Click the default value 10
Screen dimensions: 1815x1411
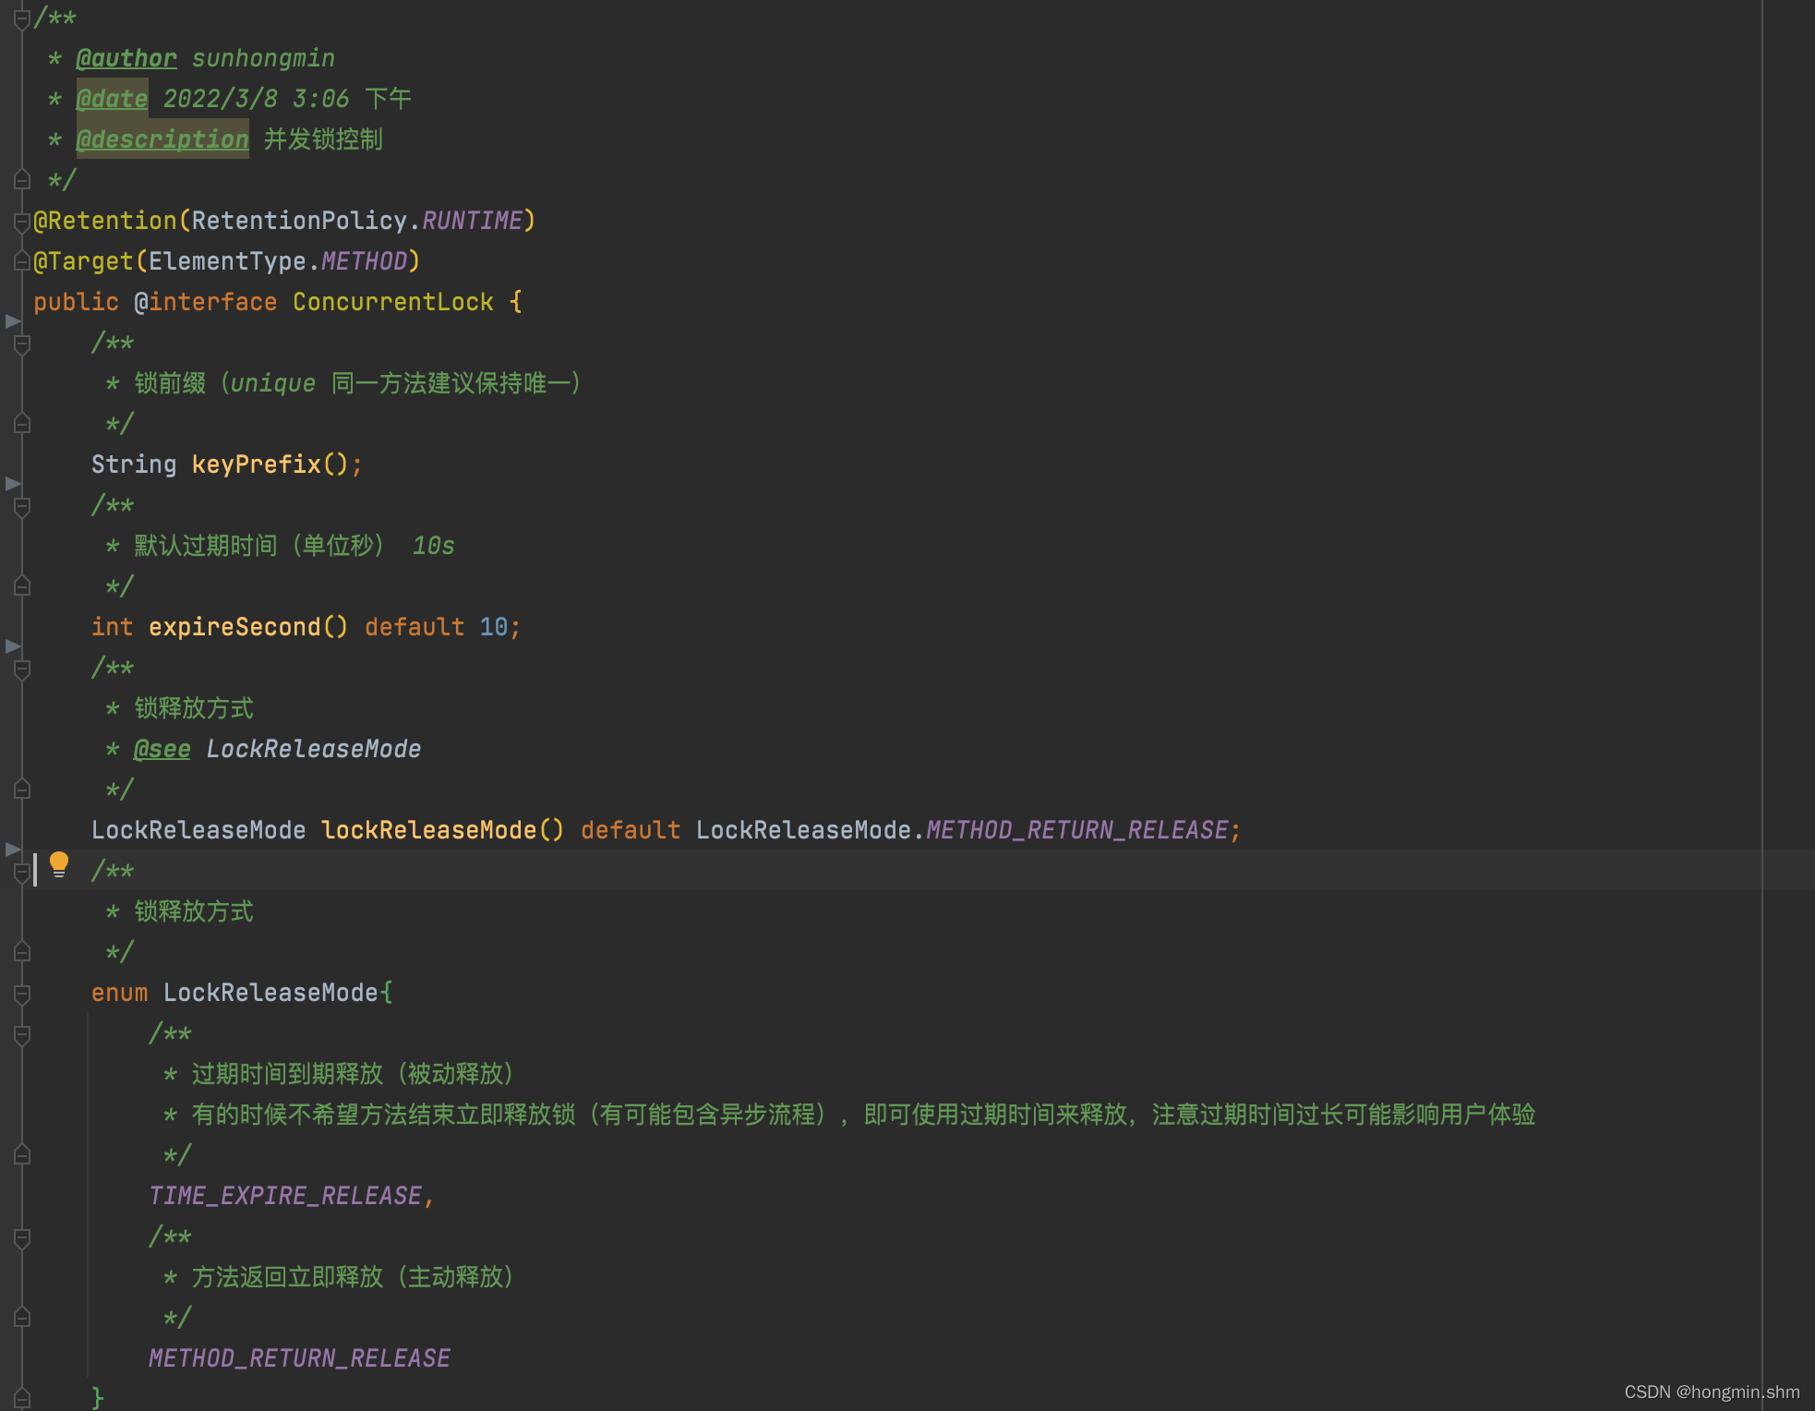coord(493,627)
